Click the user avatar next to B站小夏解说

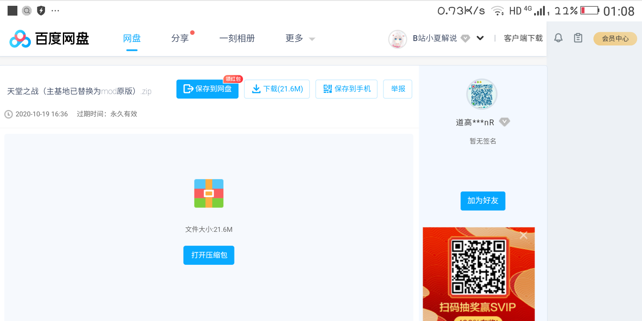coord(397,39)
